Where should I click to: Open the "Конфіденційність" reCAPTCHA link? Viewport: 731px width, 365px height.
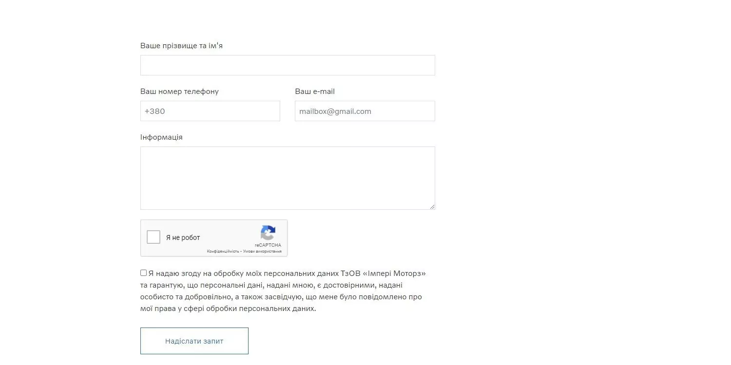223,252
